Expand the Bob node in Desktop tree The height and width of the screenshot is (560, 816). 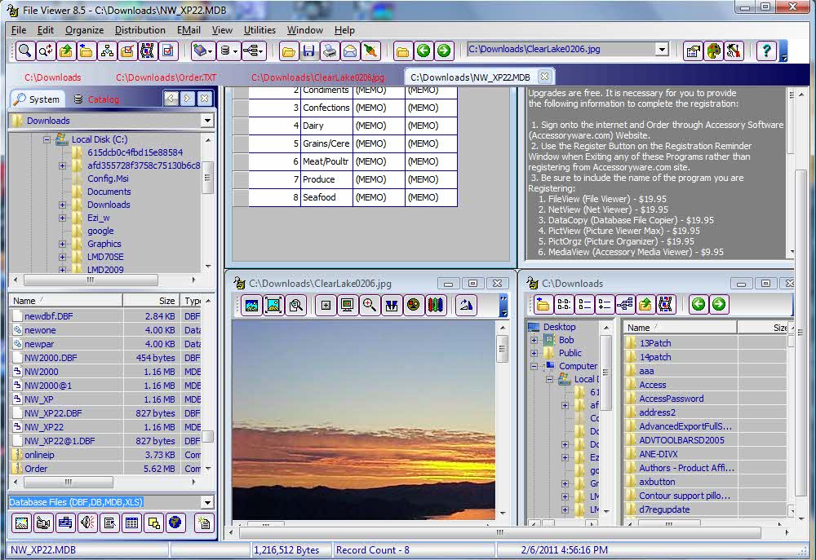pyautogui.click(x=534, y=340)
